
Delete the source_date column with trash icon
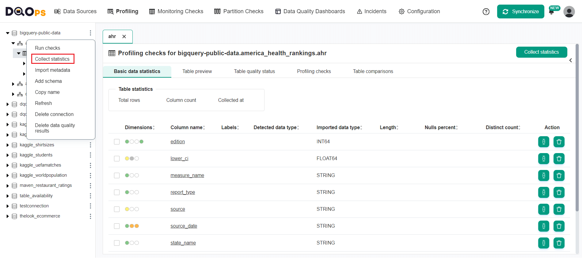[559, 226]
